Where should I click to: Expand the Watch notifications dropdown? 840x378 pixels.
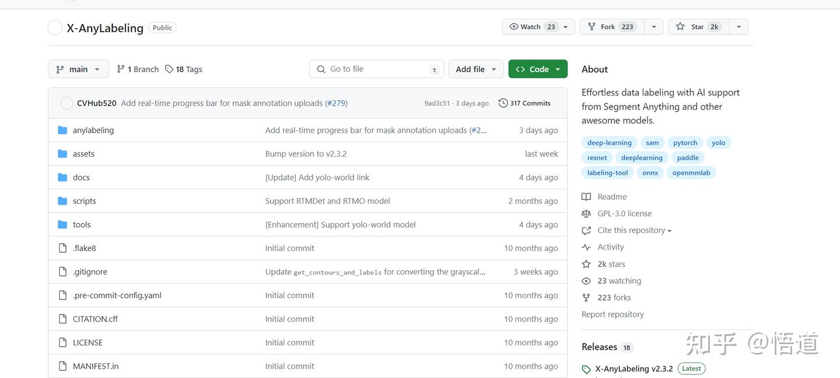(x=565, y=27)
